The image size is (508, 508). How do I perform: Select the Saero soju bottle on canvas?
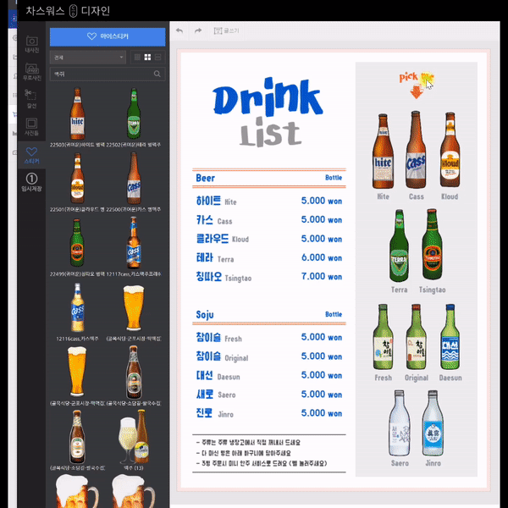pyautogui.click(x=400, y=423)
